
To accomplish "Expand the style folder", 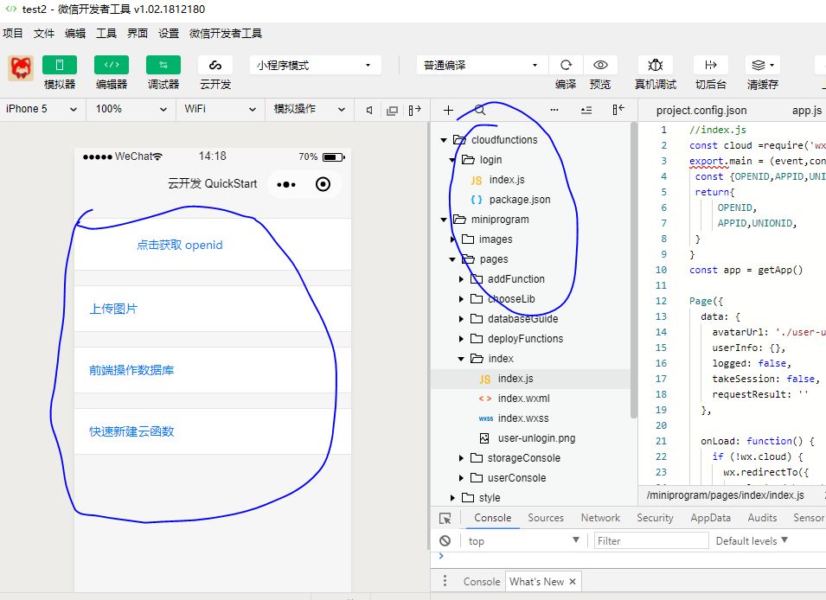I will [x=452, y=498].
